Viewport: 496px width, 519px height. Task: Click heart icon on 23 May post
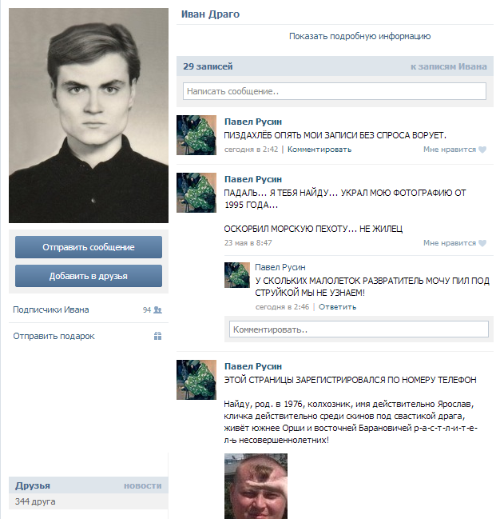[482, 243]
